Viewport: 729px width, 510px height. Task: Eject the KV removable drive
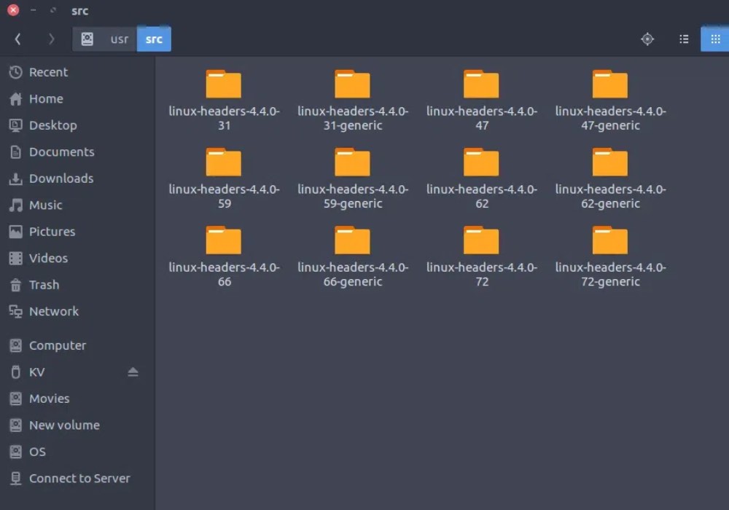(133, 372)
